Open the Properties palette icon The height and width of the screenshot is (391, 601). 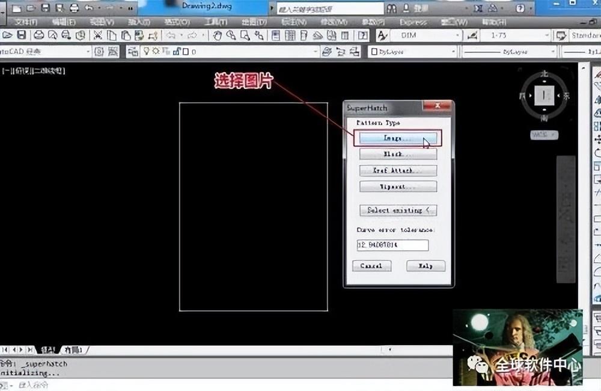(276, 35)
